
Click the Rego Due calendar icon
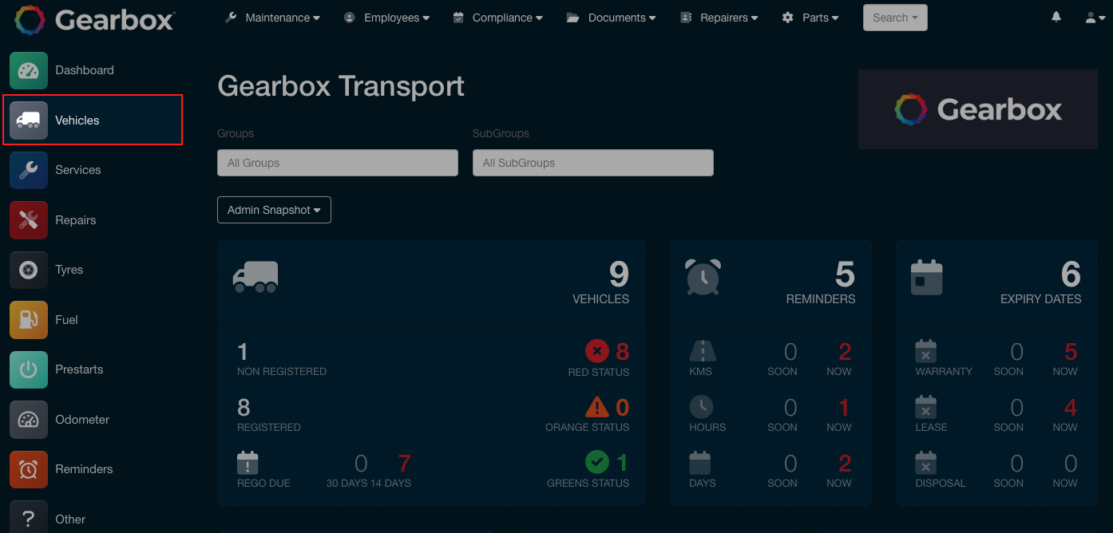coord(248,463)
